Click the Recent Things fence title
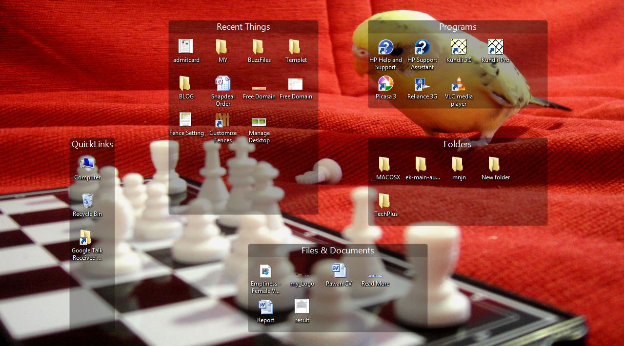The height and width of the screenshot is (346, 624). point(243,27)
